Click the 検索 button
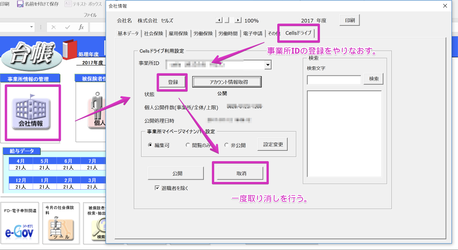 373,79
